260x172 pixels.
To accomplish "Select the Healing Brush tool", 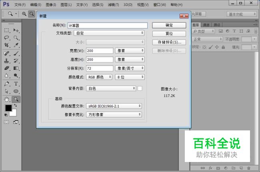I will point(7,54).
